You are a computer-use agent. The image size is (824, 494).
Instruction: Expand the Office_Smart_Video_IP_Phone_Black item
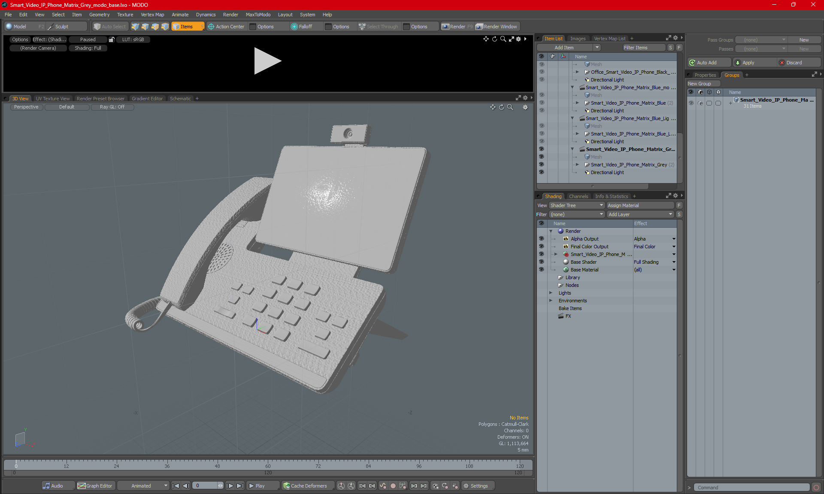pos(577,72)
